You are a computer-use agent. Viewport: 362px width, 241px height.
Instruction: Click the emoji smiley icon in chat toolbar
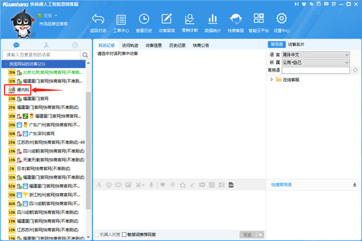[109, 184]
